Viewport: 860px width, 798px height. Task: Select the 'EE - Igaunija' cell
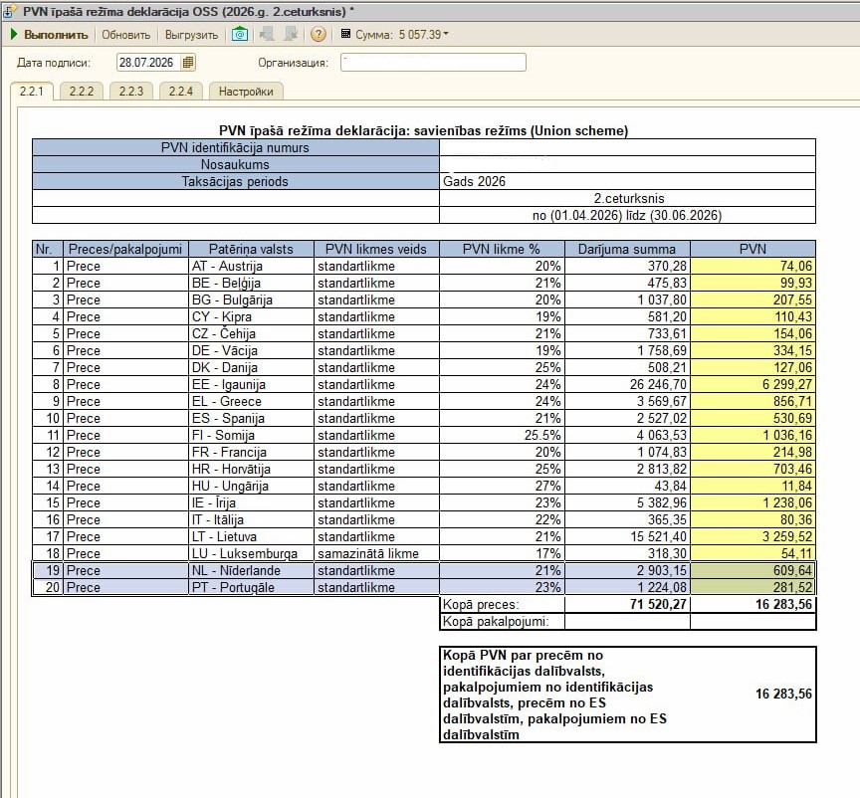pyautogui.click(x=251, y=384)
